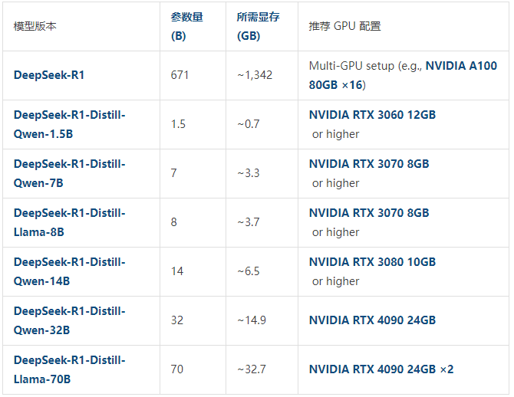Image resolution: width=514 pixels, height=397 pixels.
Task: Click the ~1,342 memory value
Action: 255,75
